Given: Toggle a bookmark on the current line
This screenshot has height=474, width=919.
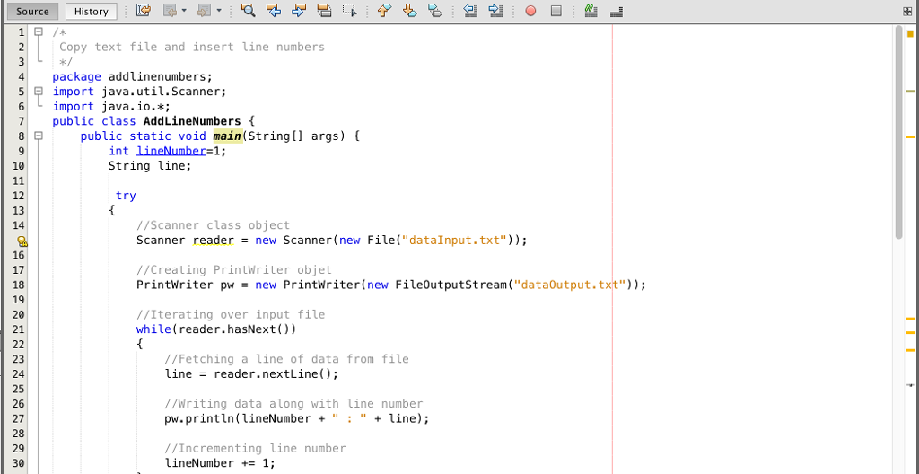Looking at the screenshot, I should coord(435,11).
